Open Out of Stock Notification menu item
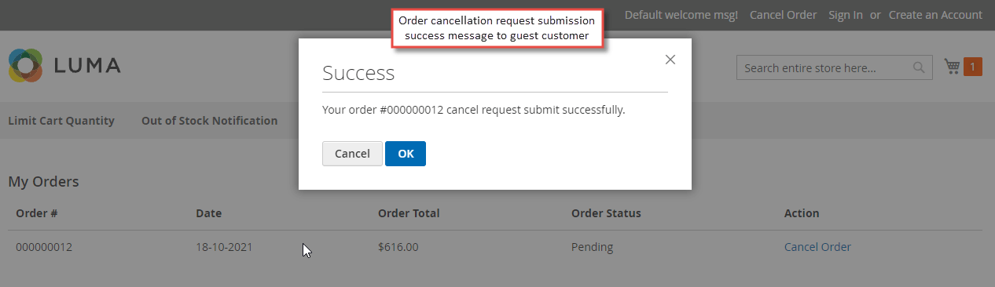This screenshot has width=995, height=287. tap(209, 121)
